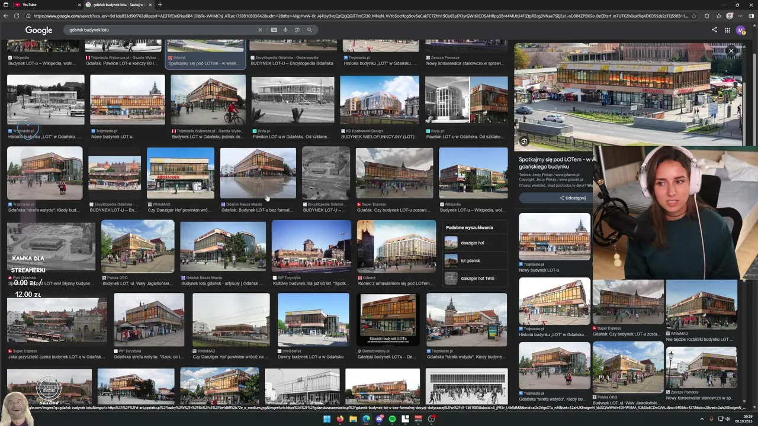
Task: Click the Lens icon on preview image
Action: pyautogui.click(x=524, y=141)
